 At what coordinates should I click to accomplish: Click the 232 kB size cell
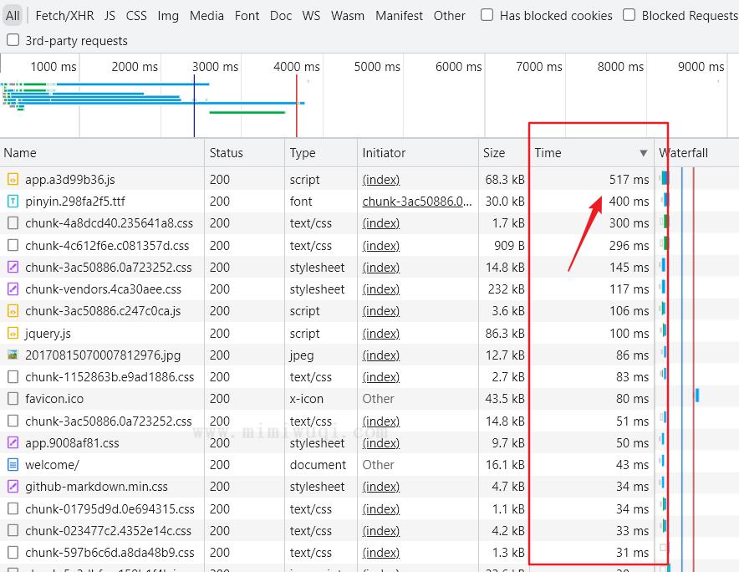(x=506, y=289)
